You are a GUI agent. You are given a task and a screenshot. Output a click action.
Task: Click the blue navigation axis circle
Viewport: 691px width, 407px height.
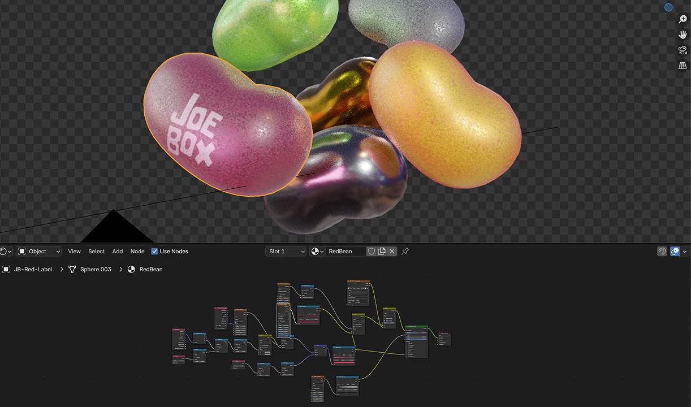[668, 7]
